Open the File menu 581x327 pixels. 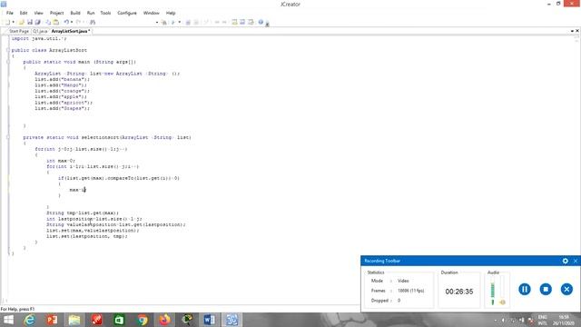click(10, 13)
